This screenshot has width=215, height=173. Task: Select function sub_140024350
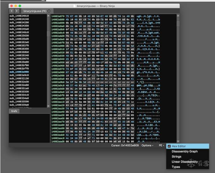[19, 26]
